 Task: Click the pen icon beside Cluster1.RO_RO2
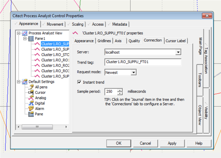pyautogui.click(x=37, y=65)
